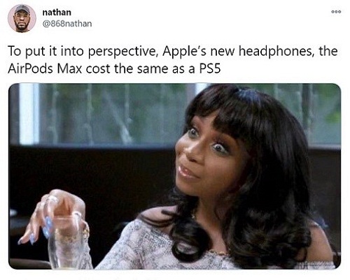This screenshot has width=350, height=280.
Task: Click the drinking glass in the photo
Action: tap(67, 242)
